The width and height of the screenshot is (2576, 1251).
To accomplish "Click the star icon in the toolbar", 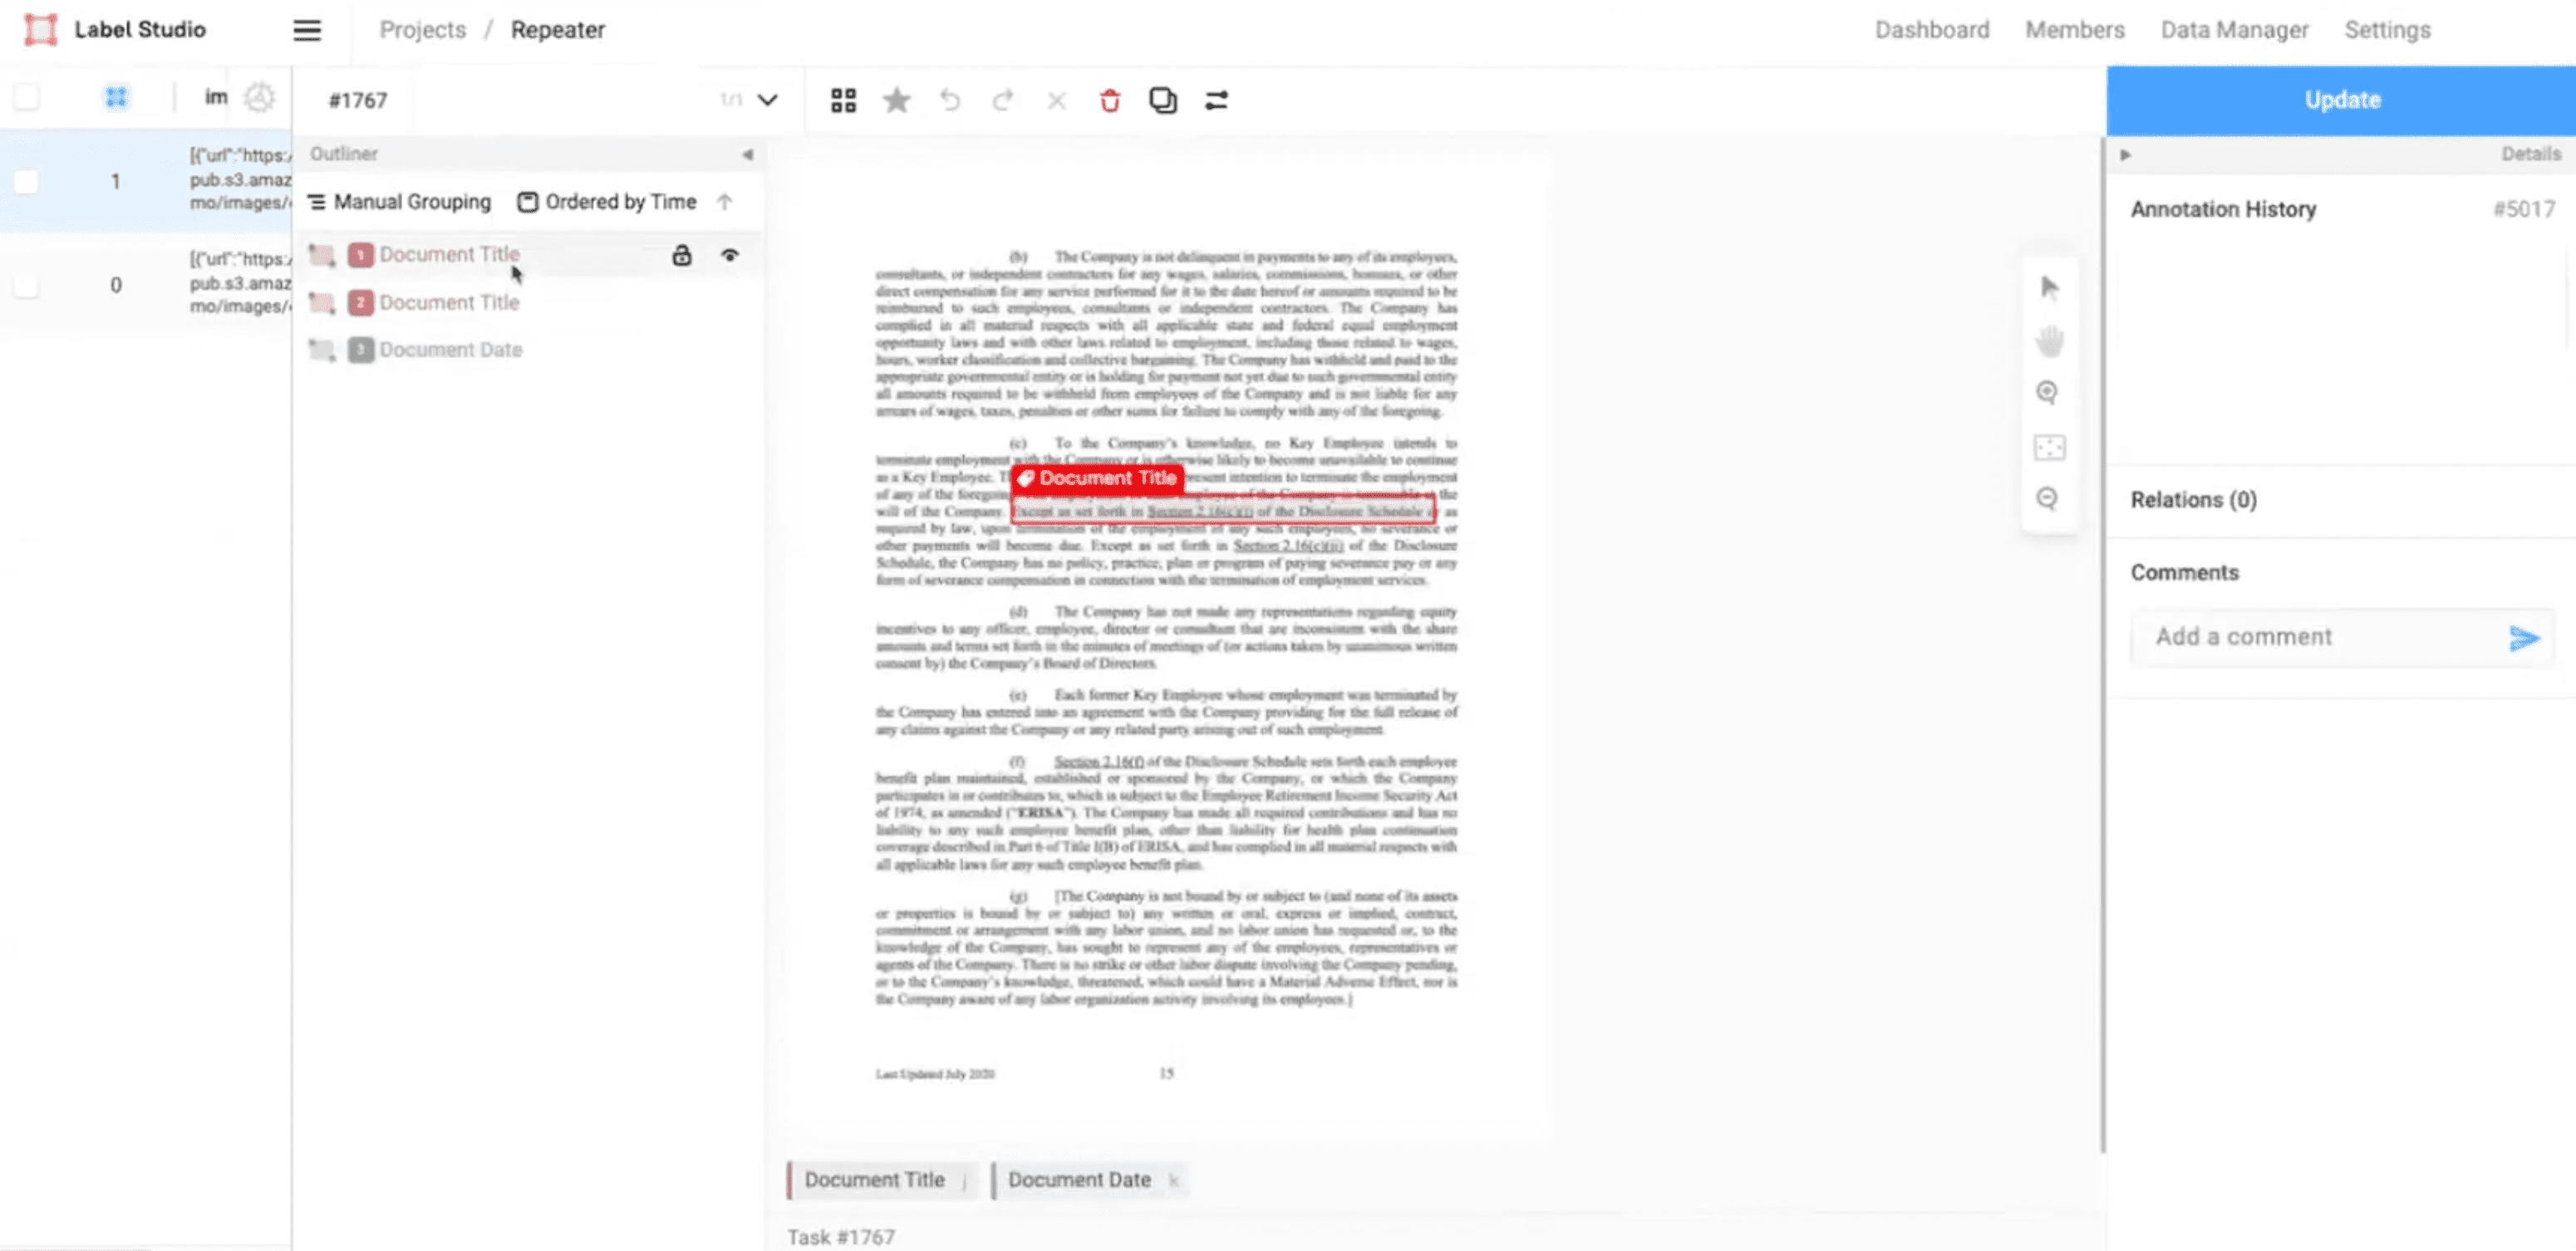I will [x=896, y=100].
